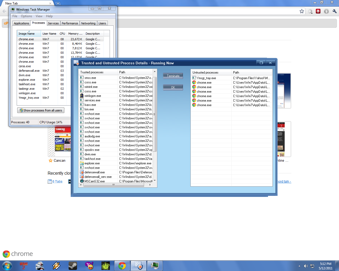Click the webcam icon beside MSCamS32.exe

[x=82, y=181]
